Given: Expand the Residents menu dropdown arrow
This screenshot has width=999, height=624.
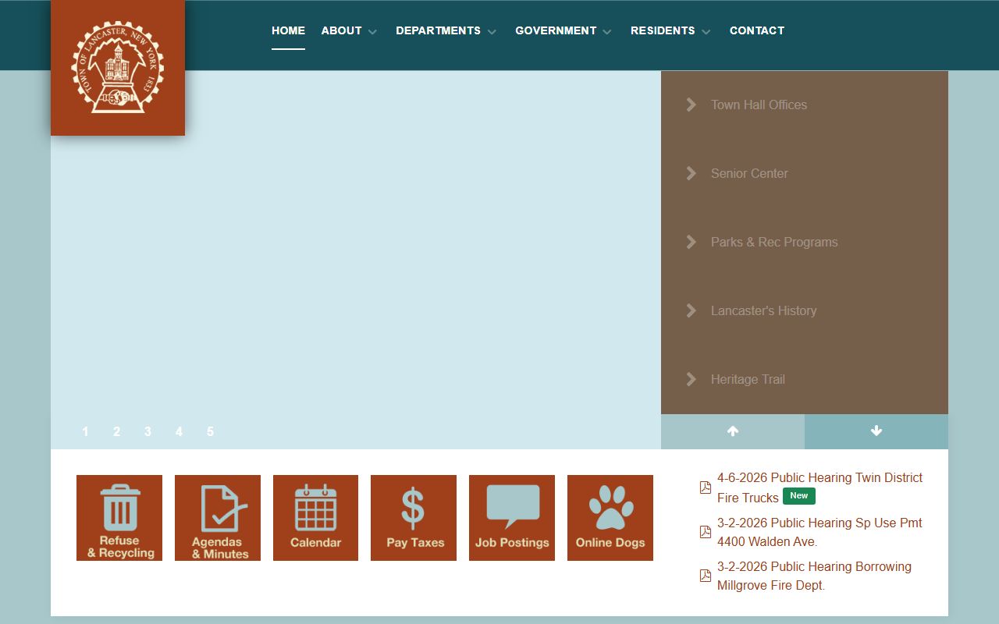Looking at the screenshot, I should click(x=706, y=32).
